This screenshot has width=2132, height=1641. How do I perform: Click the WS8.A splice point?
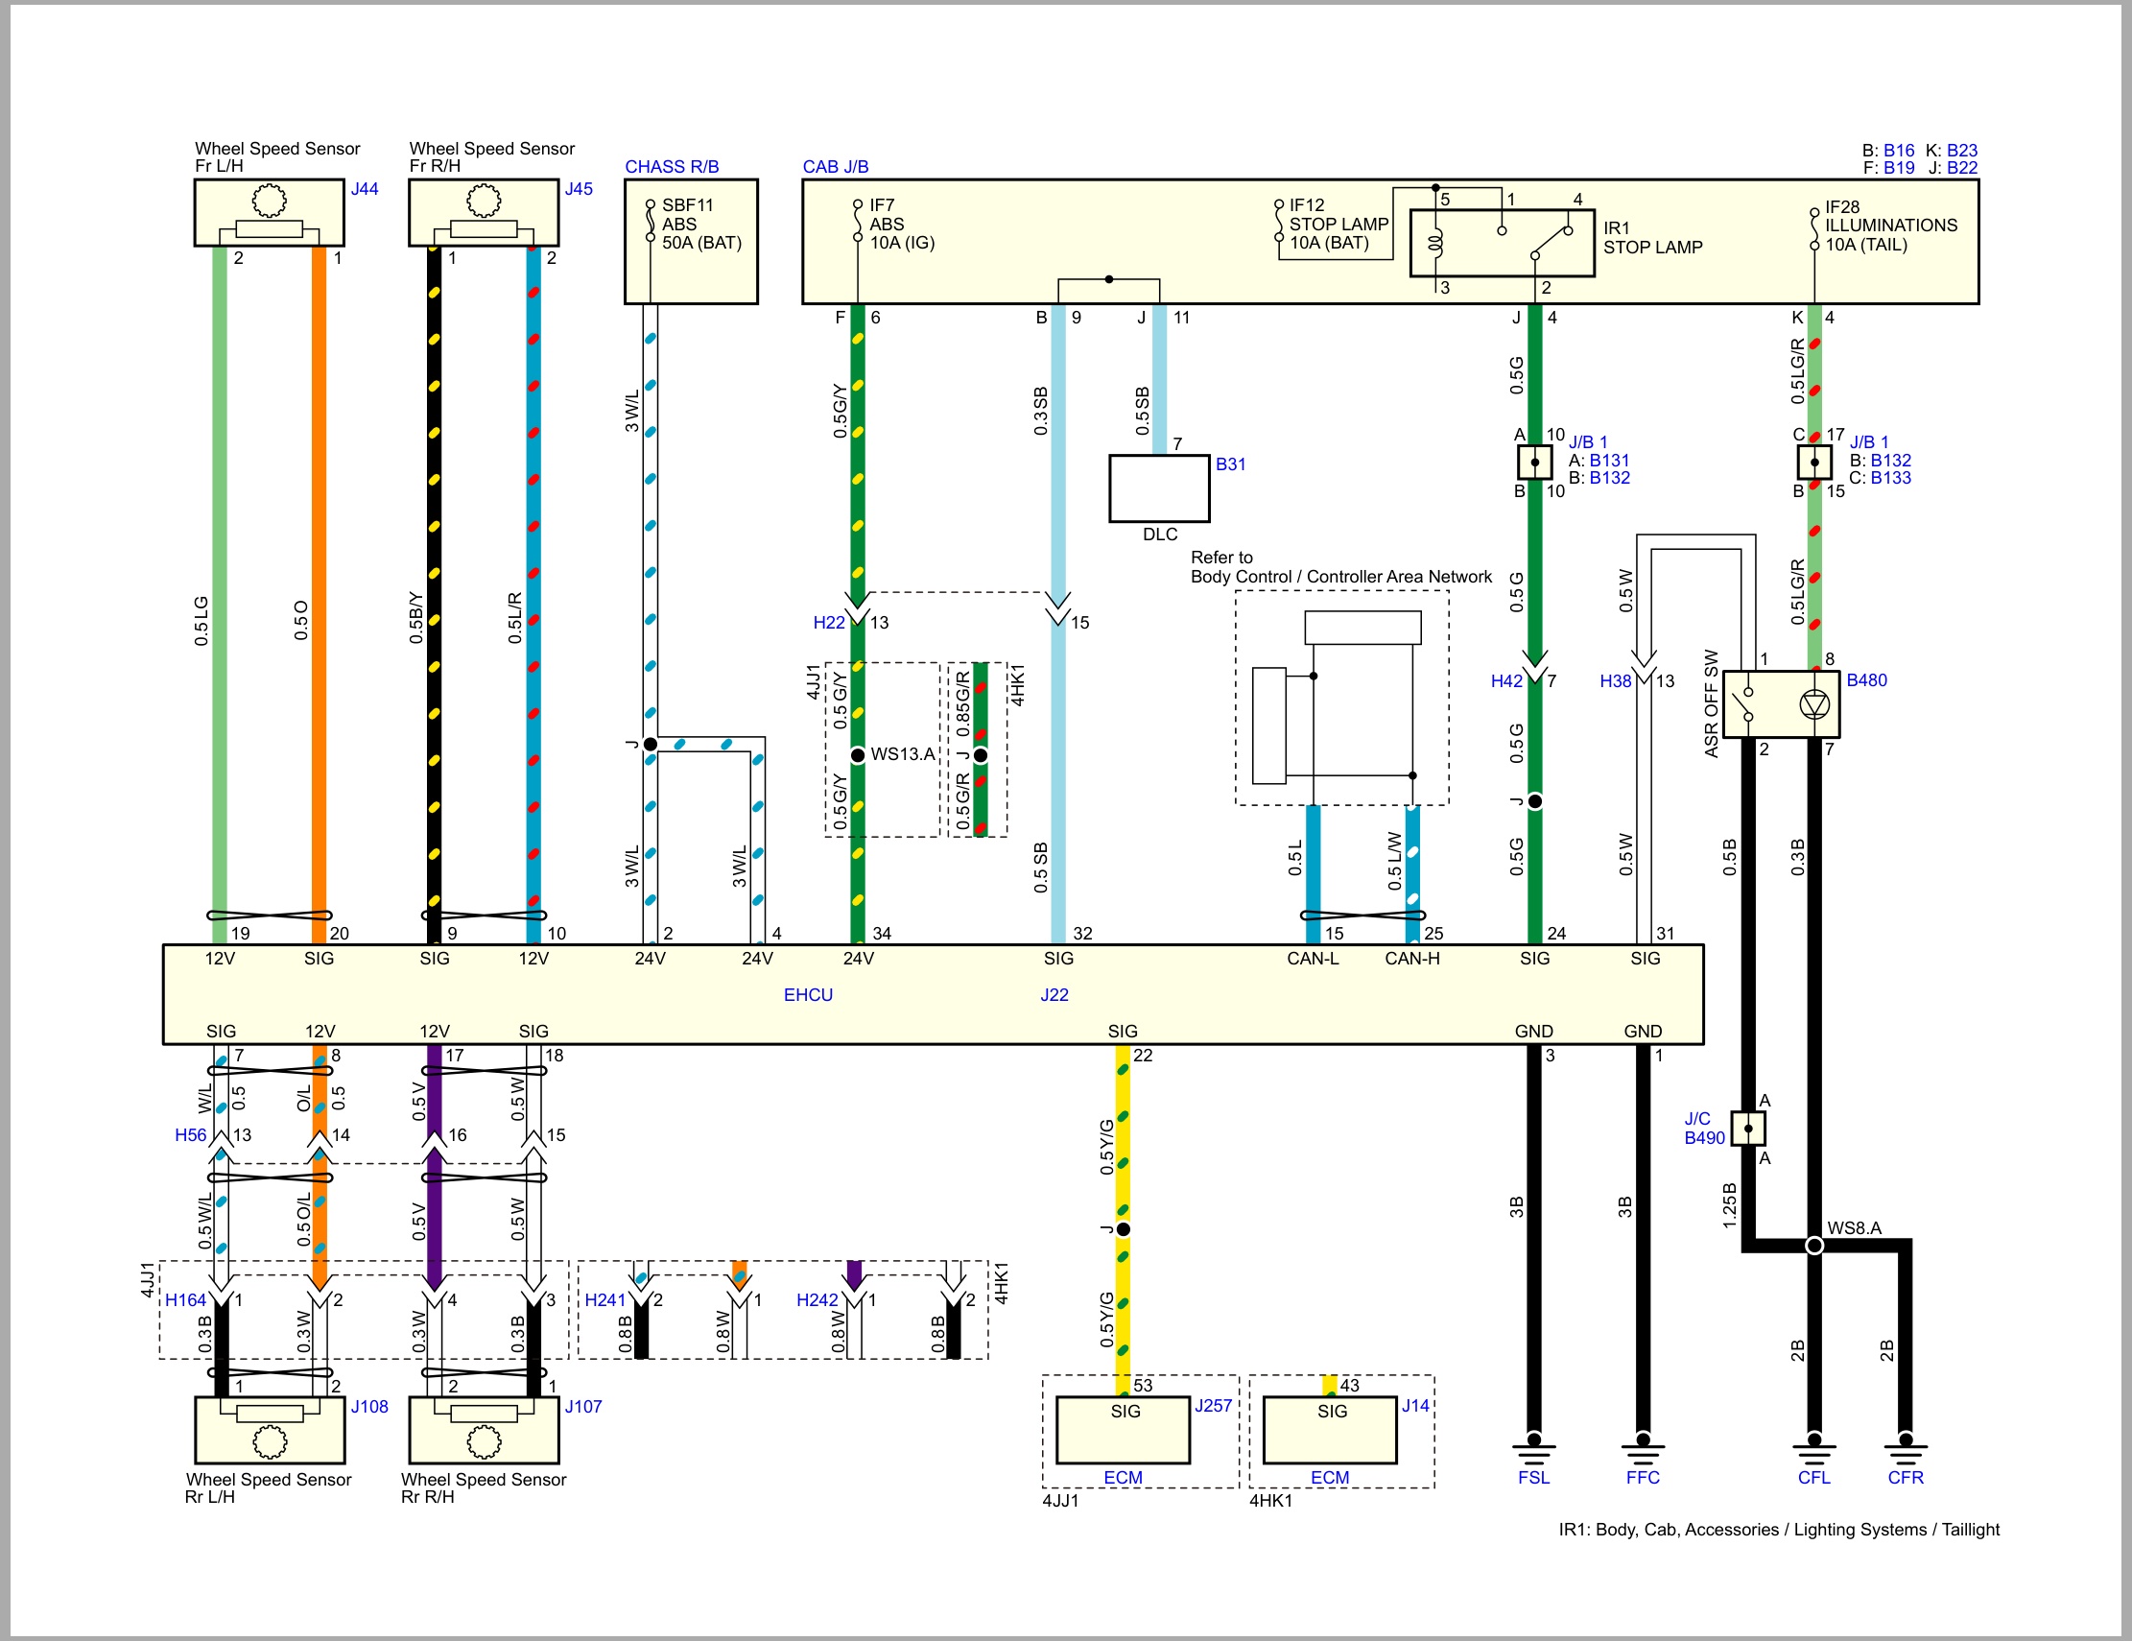point(1813,1246)
